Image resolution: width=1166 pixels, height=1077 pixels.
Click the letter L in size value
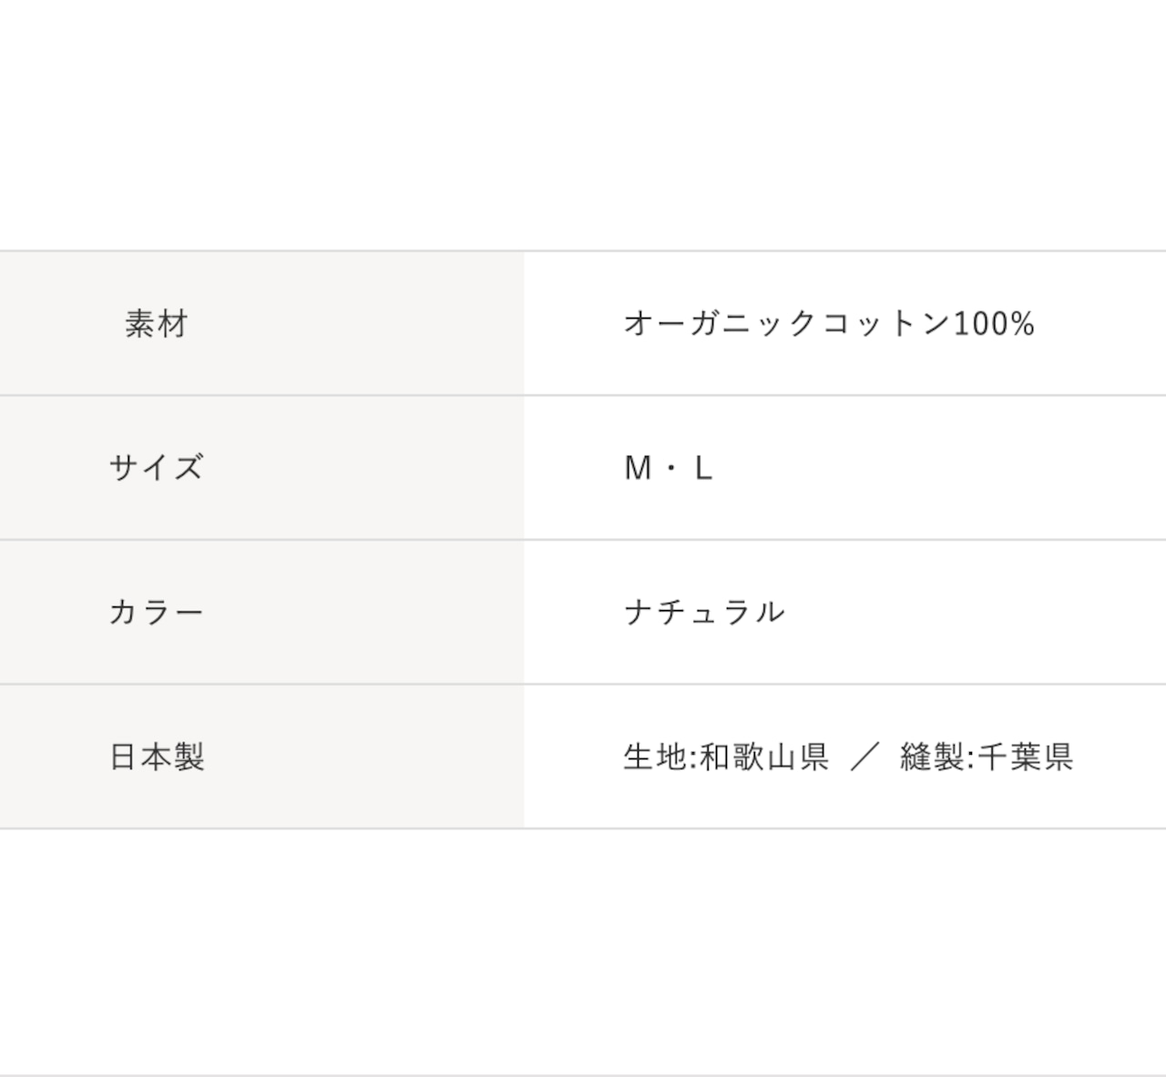702,468
